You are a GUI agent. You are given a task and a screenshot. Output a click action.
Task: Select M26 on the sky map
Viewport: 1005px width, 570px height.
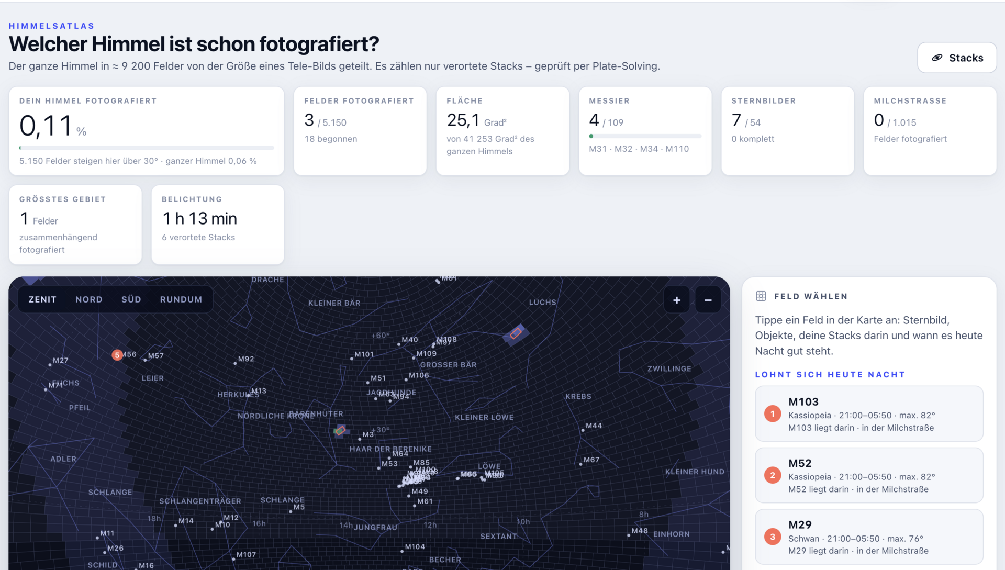pos(104,553)
